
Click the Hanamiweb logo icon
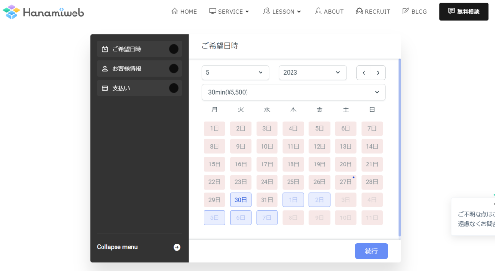(x=11, y=12)
